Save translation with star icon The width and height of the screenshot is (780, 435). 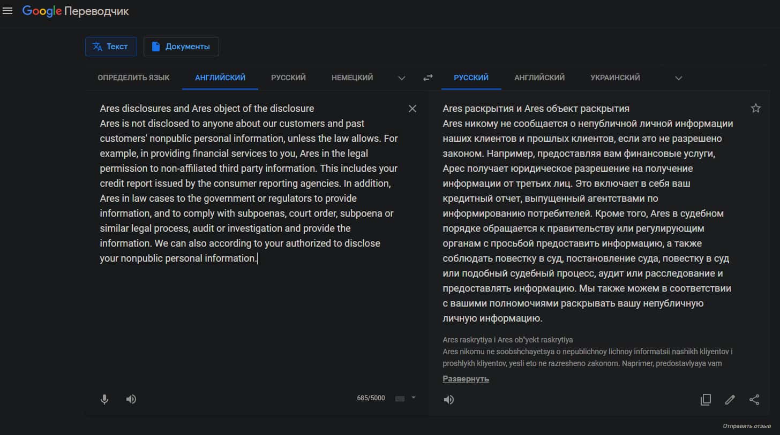(755, 109)
